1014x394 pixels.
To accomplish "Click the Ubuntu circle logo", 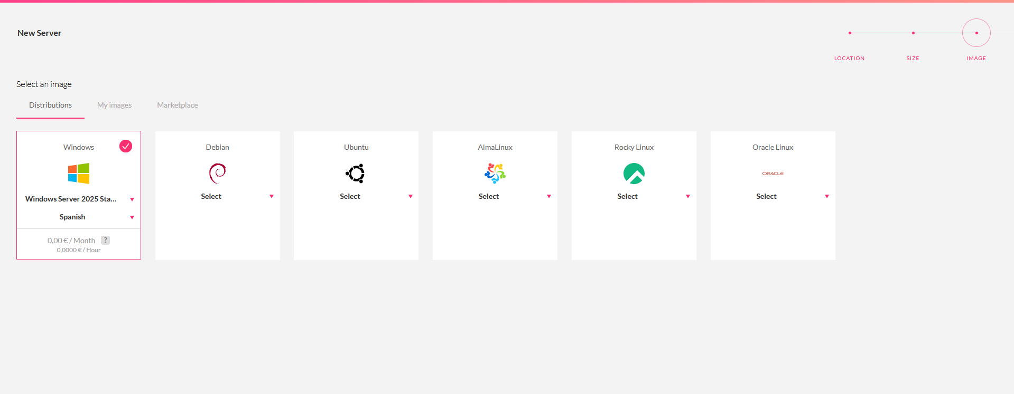I will pos(356,173).
